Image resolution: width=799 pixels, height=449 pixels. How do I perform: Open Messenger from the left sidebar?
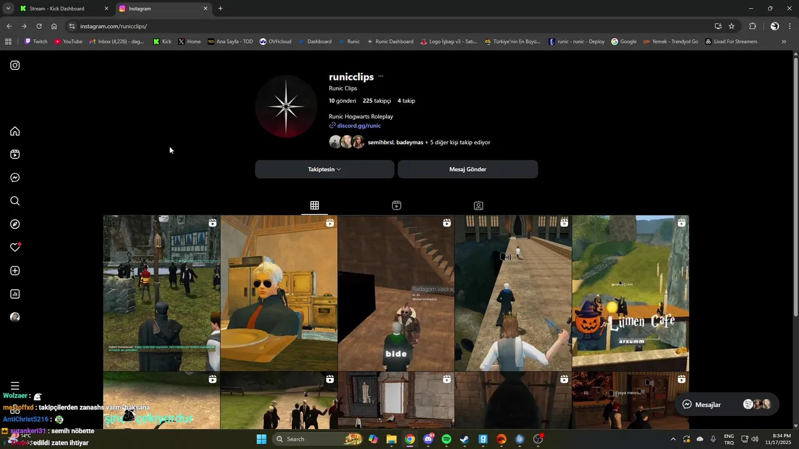[15, 178]
